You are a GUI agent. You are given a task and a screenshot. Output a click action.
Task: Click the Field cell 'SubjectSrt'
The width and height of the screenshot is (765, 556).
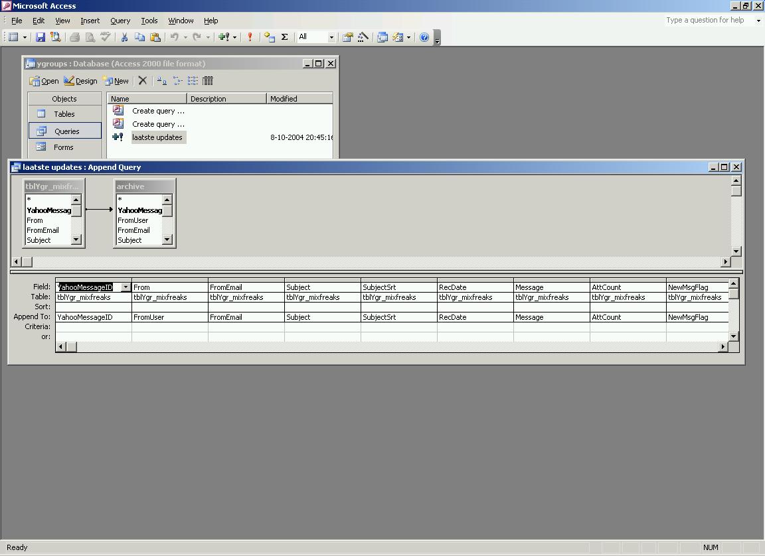399,287
